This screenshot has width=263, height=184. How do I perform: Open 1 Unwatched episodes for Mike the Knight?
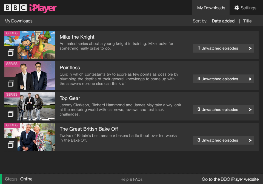coord(224,48)
